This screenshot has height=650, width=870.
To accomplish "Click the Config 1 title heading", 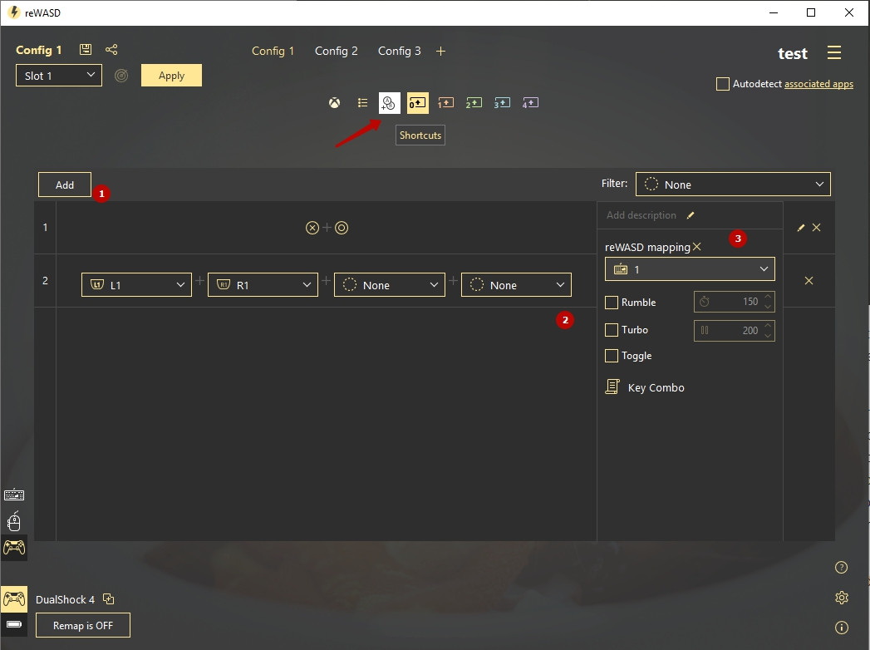I will 39,50.
